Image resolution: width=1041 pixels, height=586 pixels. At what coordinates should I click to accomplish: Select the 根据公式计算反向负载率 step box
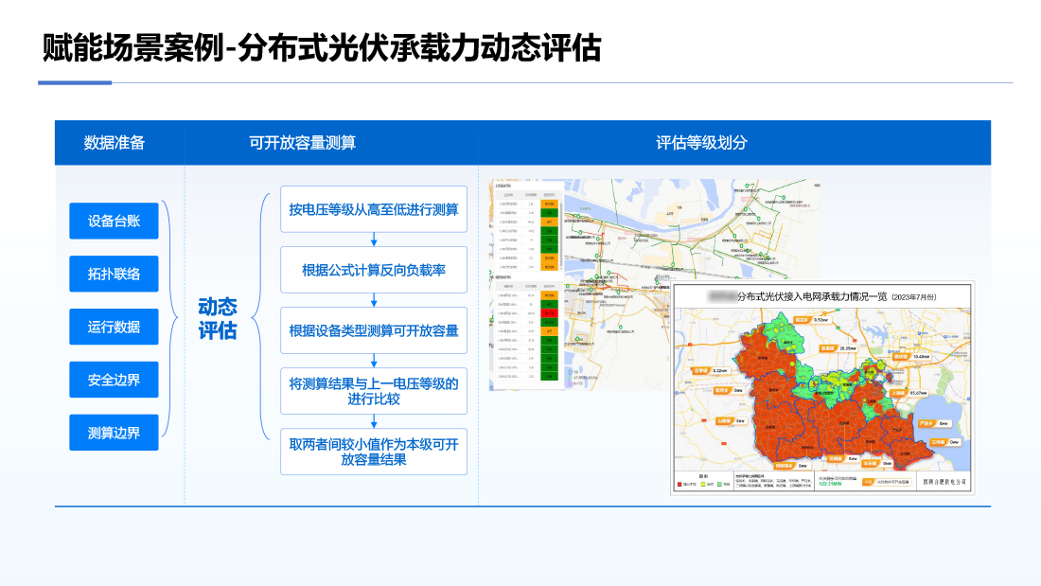coord(374,270)
